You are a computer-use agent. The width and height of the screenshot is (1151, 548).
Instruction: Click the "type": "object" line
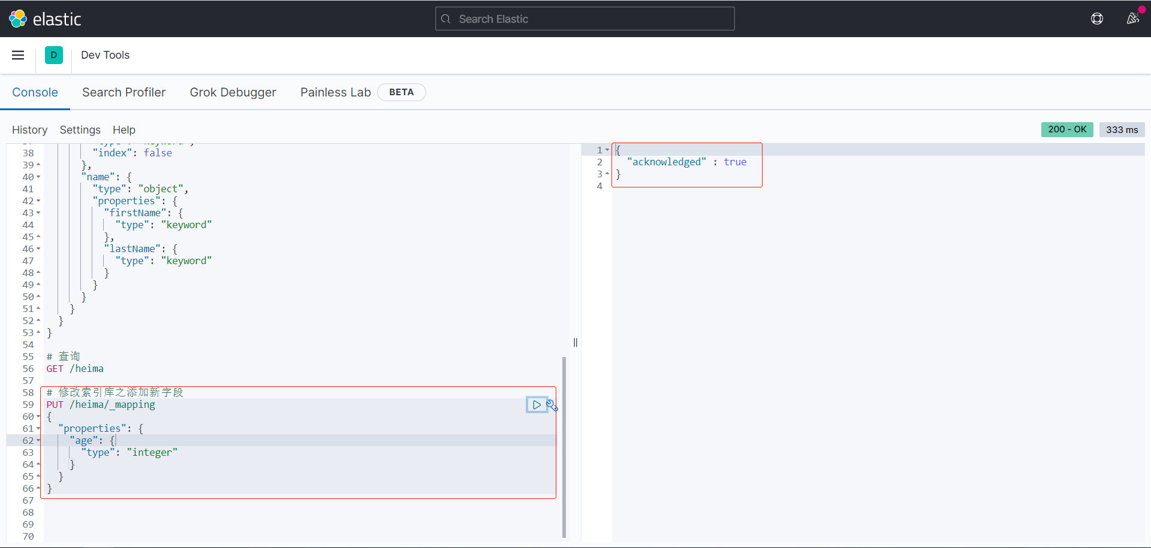coord(141,189)
